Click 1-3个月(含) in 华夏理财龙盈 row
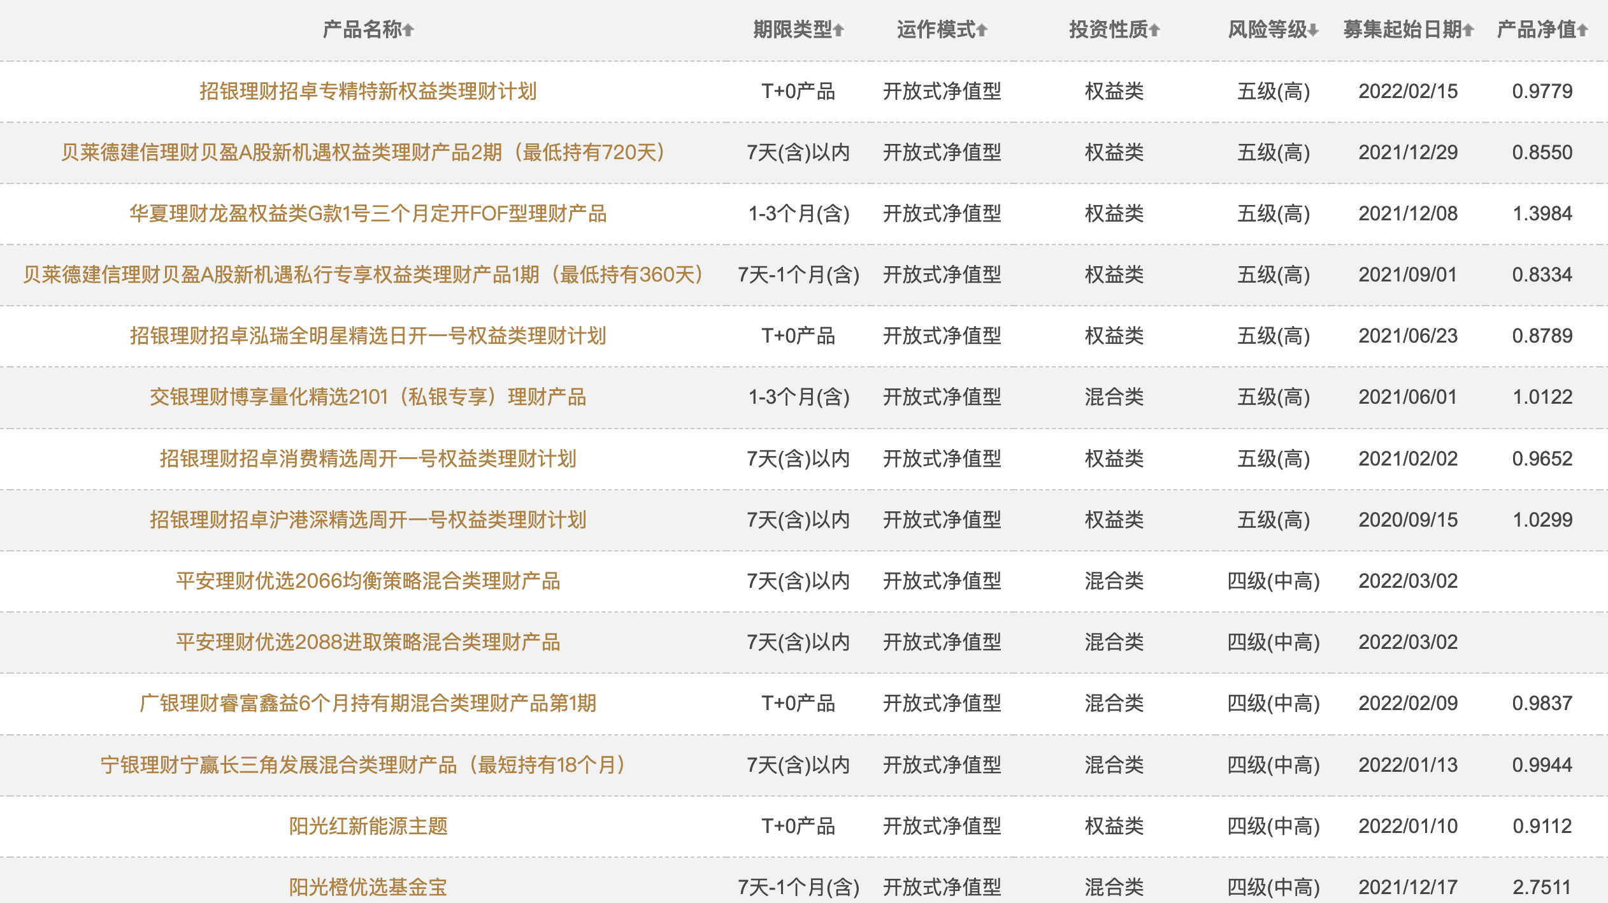Image resolution: width=1608 pixels, height=903 pixels. [799, 213]
